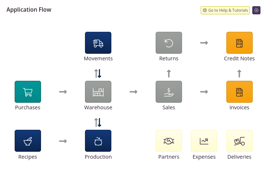
Task: Open the Recipes mortar icon
Action: 28,141
